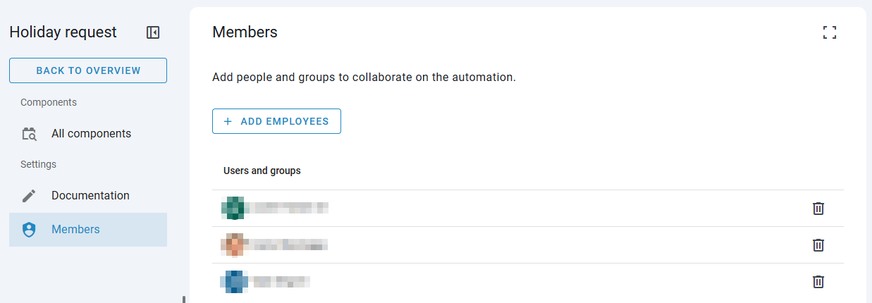The image size is (872, 303).
Task: Click the Users and groups column header
Action: pyautogui.click(x=262, y=171)
